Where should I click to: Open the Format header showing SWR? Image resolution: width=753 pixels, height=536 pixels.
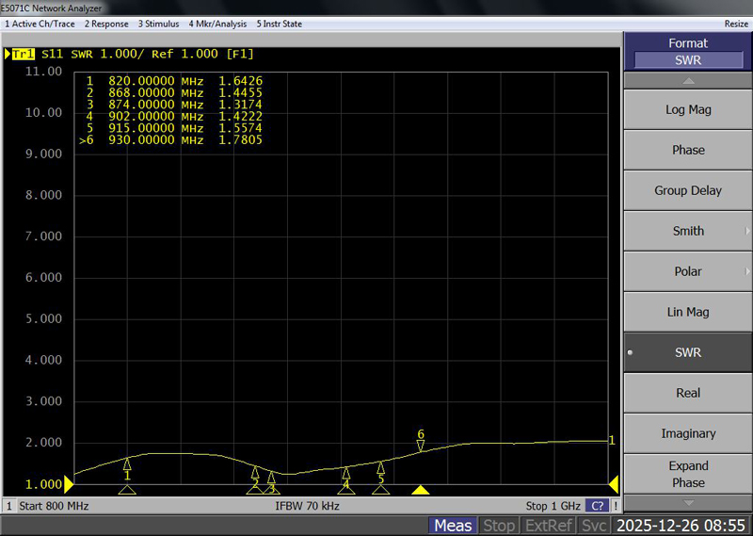pos(688,52)
